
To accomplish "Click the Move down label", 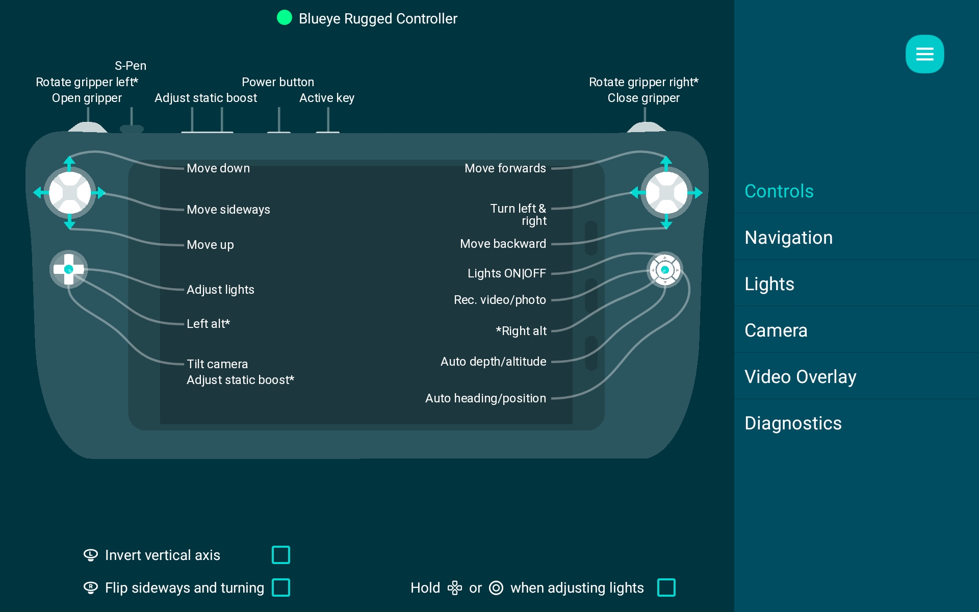I will click(x=218, y=168).
